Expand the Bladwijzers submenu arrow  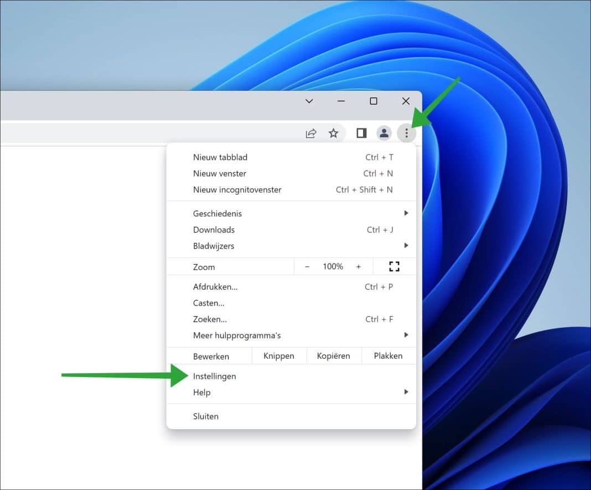pos(406,245)
